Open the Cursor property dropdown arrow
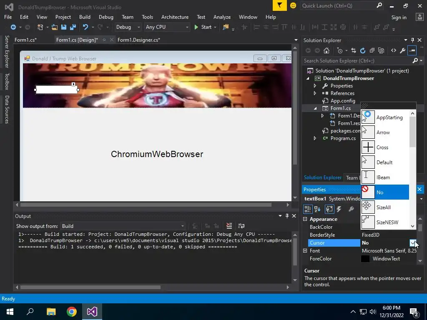 (413, 243)
